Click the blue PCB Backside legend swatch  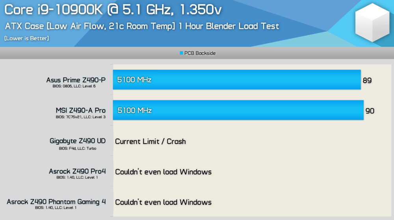(x=182, y=53)
